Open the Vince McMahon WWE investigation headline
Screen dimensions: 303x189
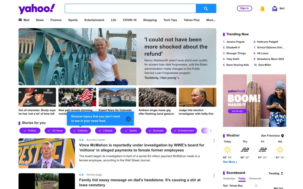tap(142, 147)
